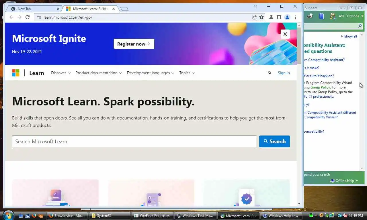
Task: Open the Group Policy glossary link
Action: (x=320, y=87)
